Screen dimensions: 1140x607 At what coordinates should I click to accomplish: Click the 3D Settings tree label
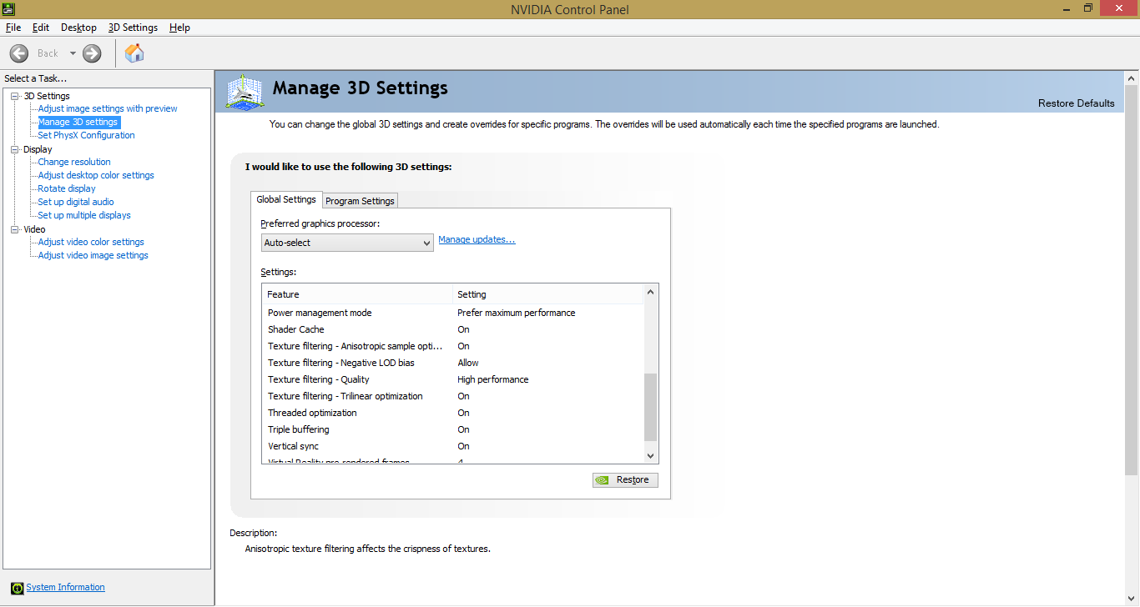click(x=47, y=96)
